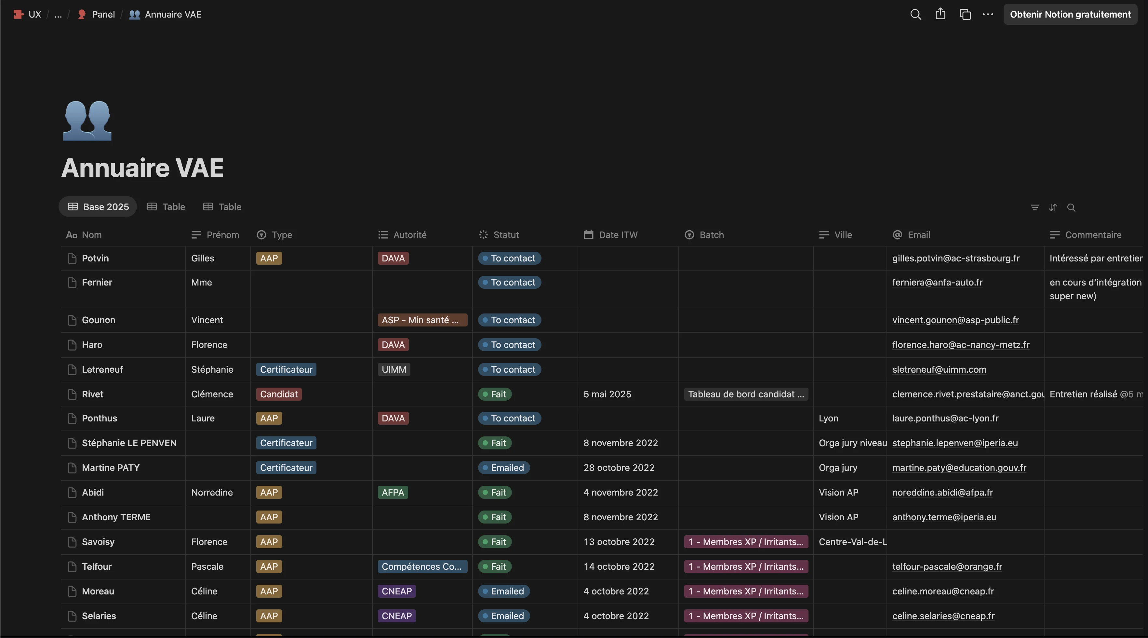The width and height of the screenshot is (1148, 638).
Task: Open Potvin's page document icon
Action: point(72,259)
